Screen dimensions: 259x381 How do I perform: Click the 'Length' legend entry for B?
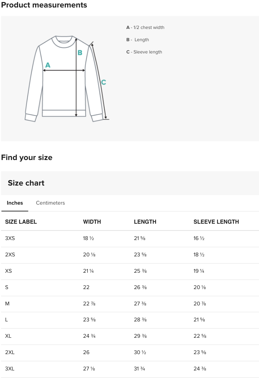point(141,40)
